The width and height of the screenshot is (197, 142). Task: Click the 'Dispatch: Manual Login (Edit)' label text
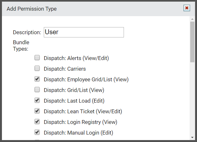pyautogui.click(x=79, y=133)
